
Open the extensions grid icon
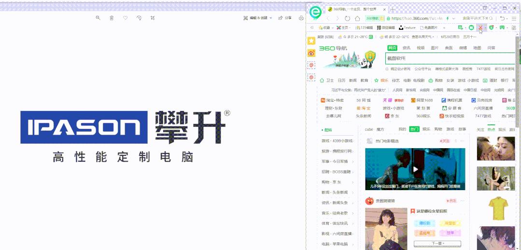click(514, 28)
